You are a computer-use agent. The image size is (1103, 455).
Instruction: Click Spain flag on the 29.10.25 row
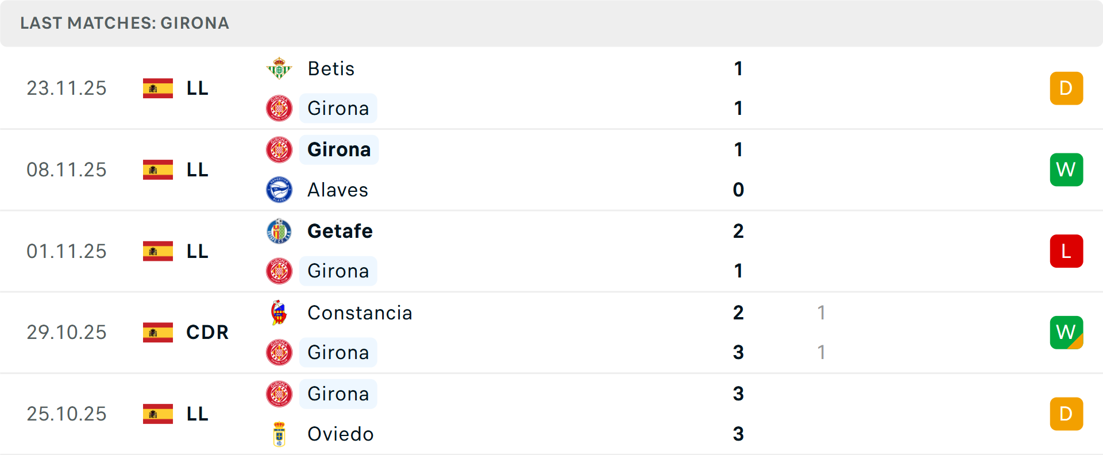pos(158,332)
